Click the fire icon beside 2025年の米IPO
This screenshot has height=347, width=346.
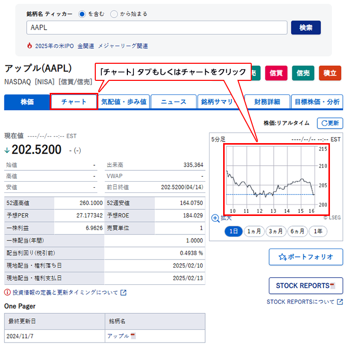[x=30, y=46]
